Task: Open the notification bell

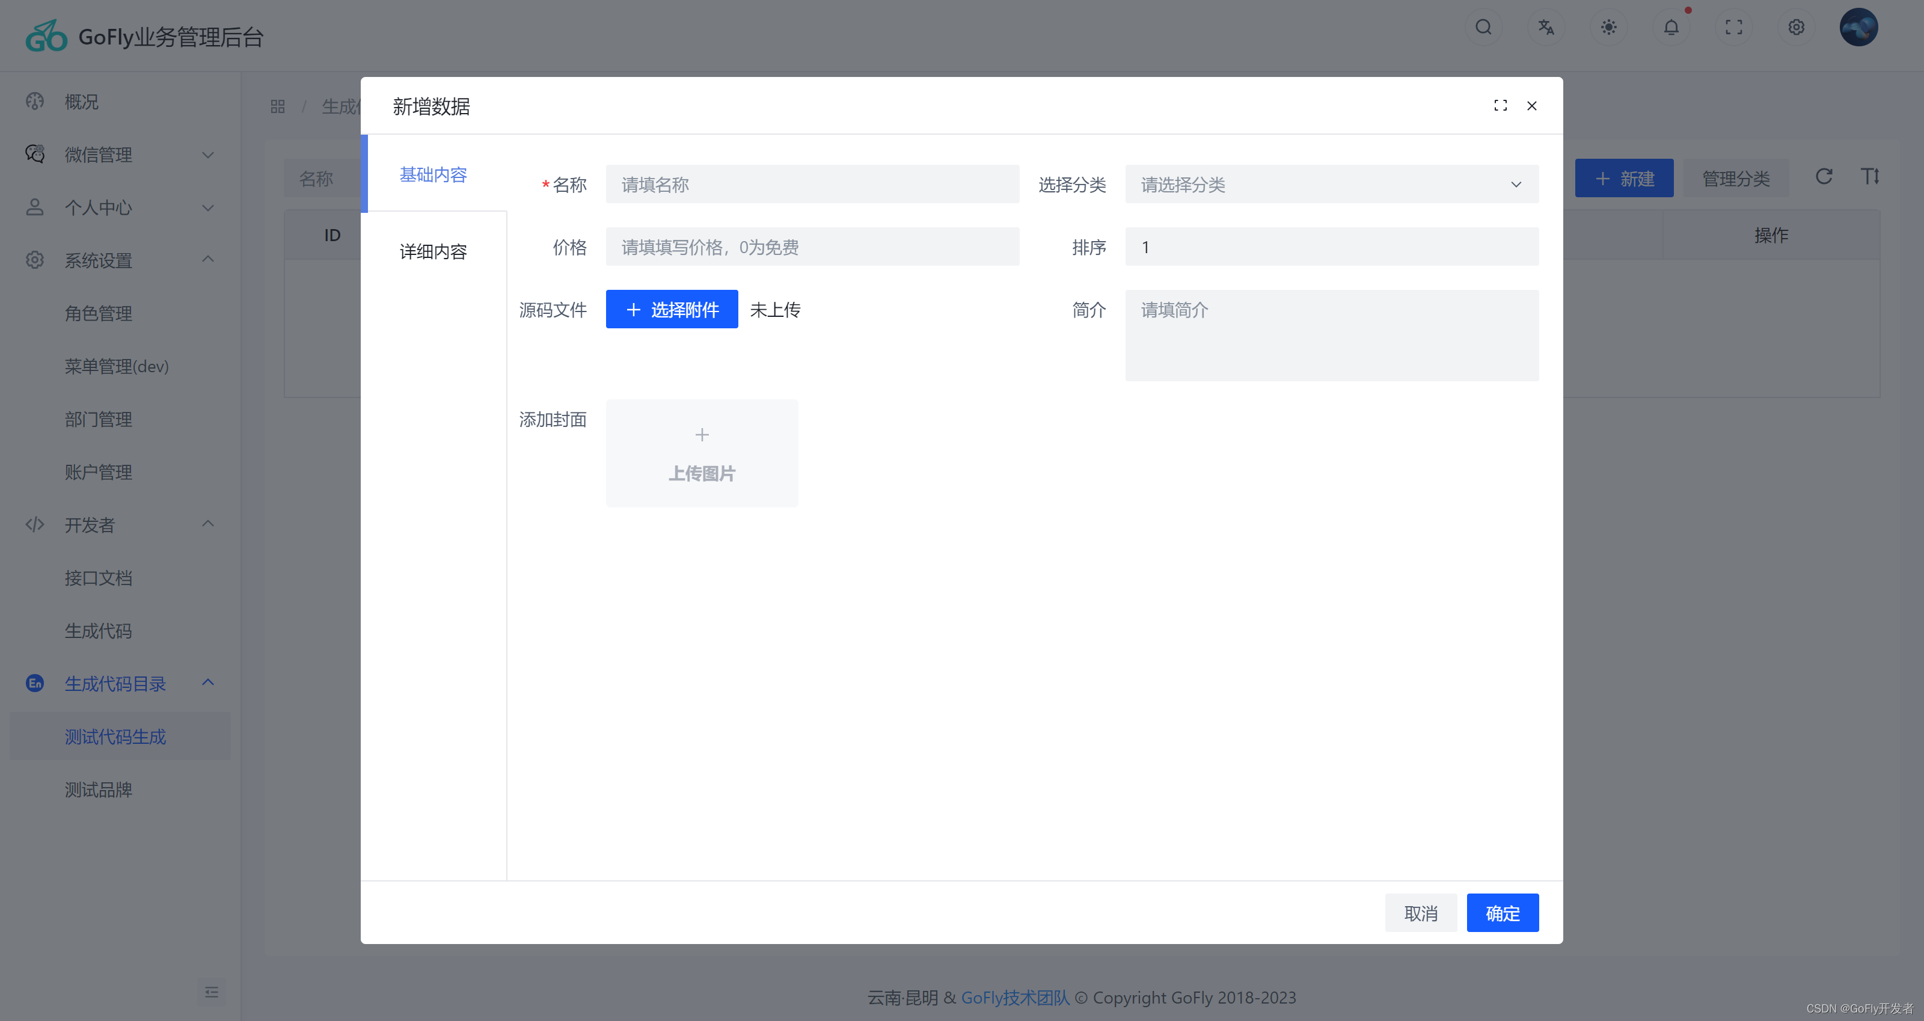Action: point(1671,28)
